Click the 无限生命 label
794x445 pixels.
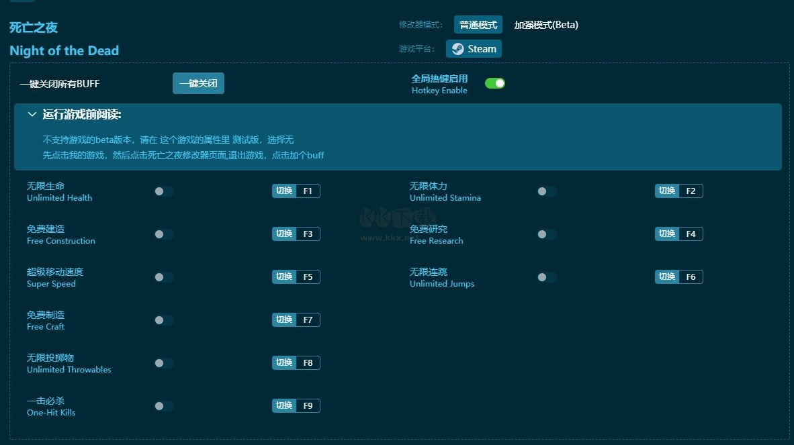[x=46, y=186]
